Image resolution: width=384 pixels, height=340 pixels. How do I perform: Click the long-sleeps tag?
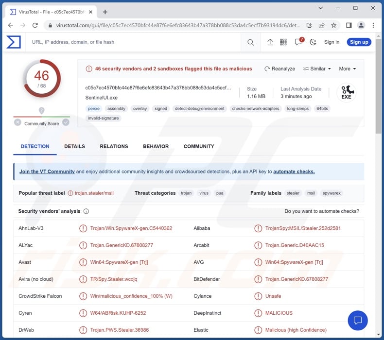pos(297,109)
